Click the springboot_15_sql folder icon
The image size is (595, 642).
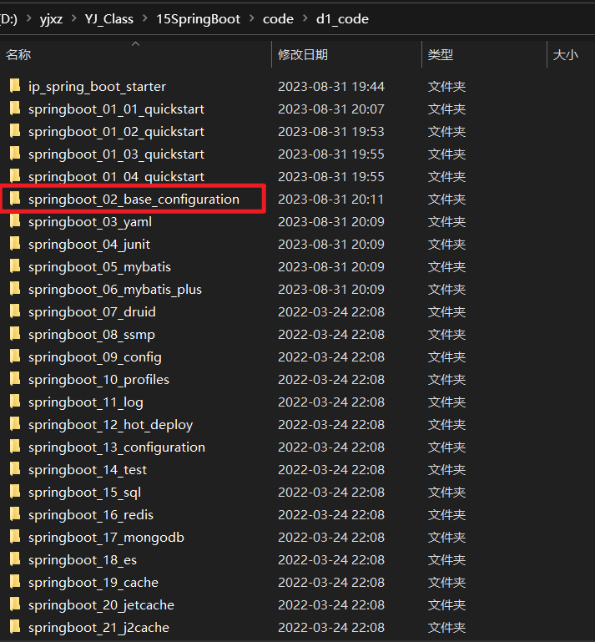point(15,492)
